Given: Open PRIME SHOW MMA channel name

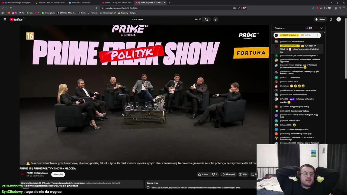Looking at the screenshot, I should coord(36,173).
